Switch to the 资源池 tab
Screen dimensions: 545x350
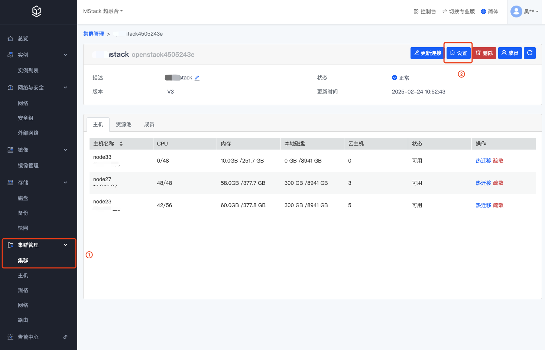(124, 124)
